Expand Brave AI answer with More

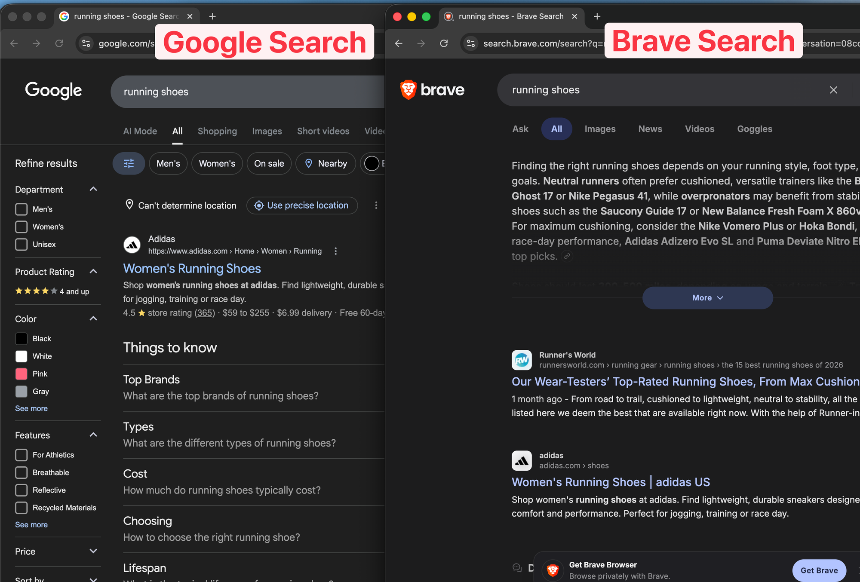point(707,298)
